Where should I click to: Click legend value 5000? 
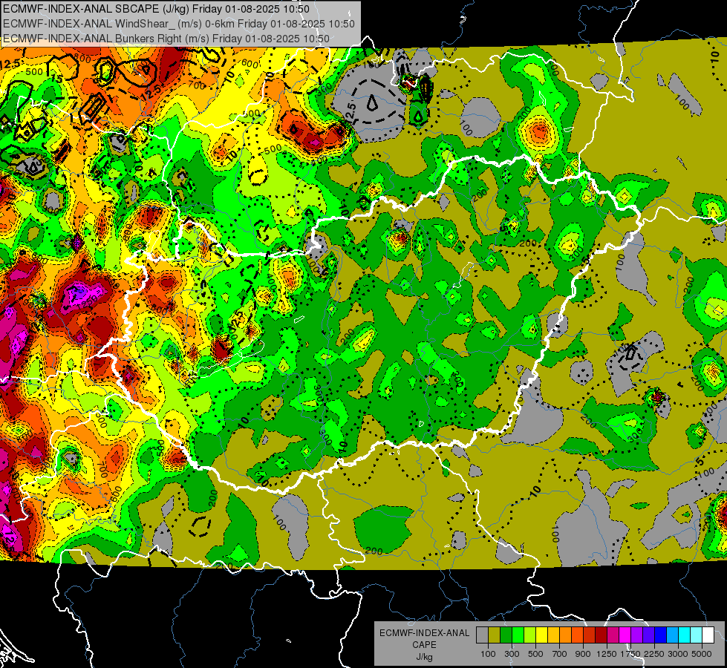tap(702, 654)
